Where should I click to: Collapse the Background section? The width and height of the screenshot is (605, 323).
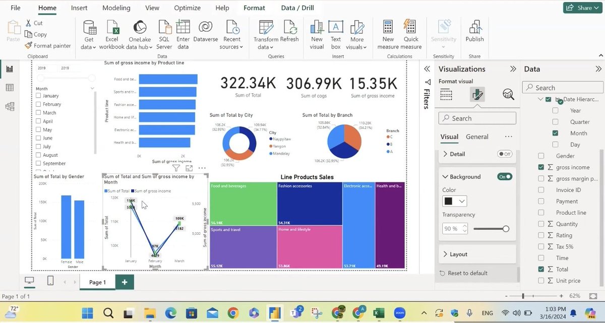click(445, 177)
